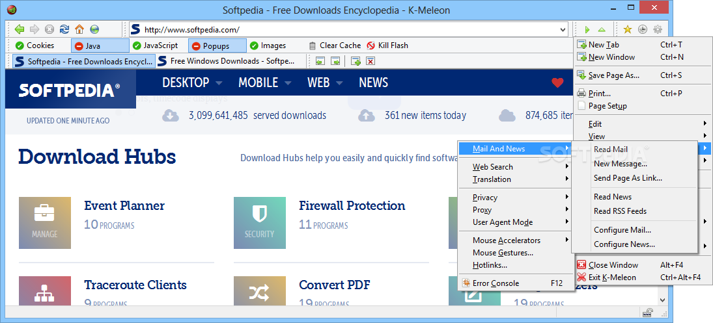Expand the User Agent Mode submenu
This screenshot has height=323, width=713.
pyautogui.click(x=516, y=222)
